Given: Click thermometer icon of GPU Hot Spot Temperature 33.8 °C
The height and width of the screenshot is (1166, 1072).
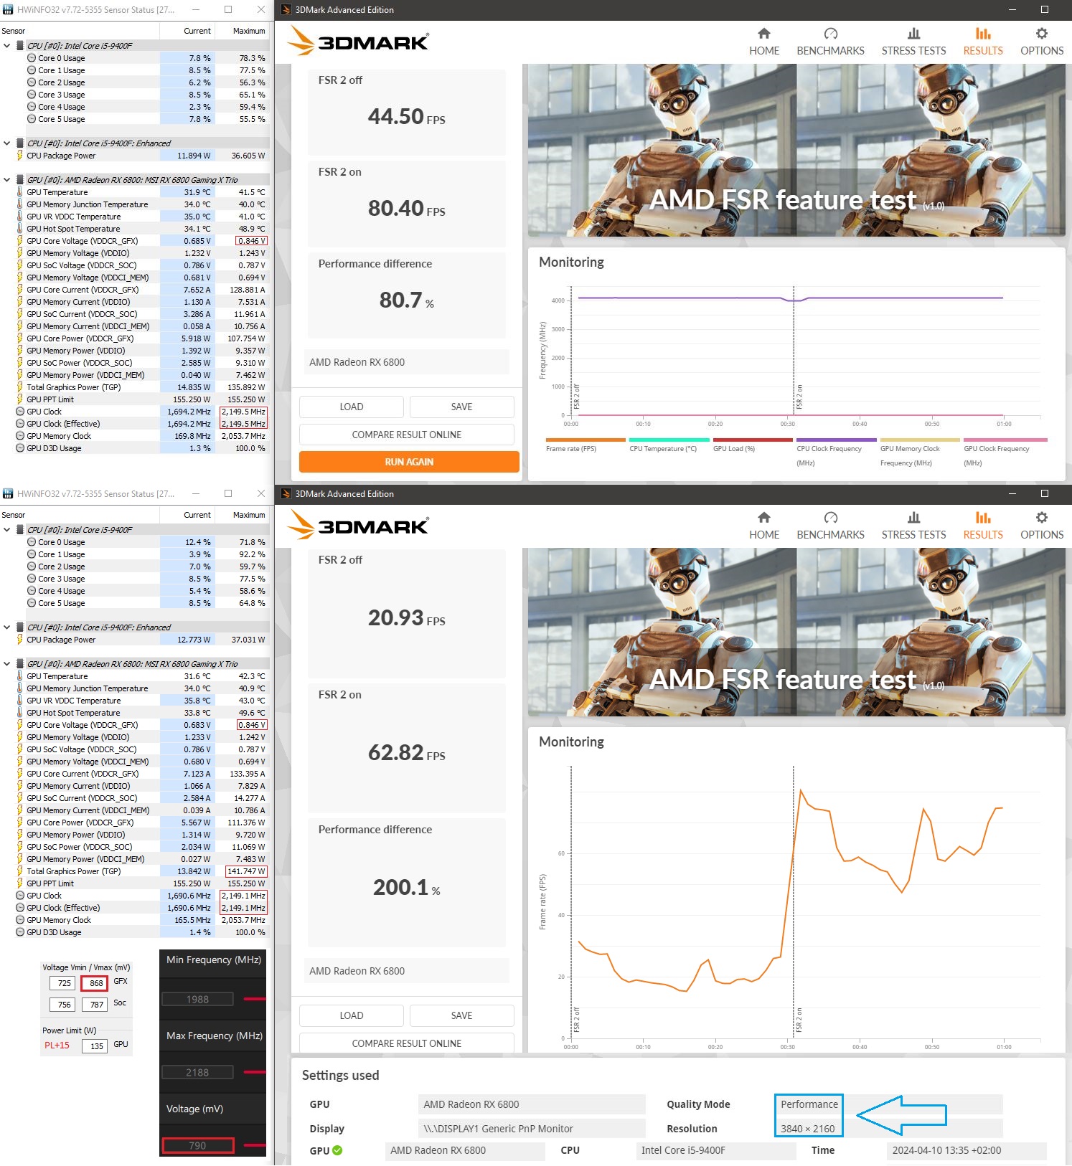Looking at the screenshot, I should point(20,713).
